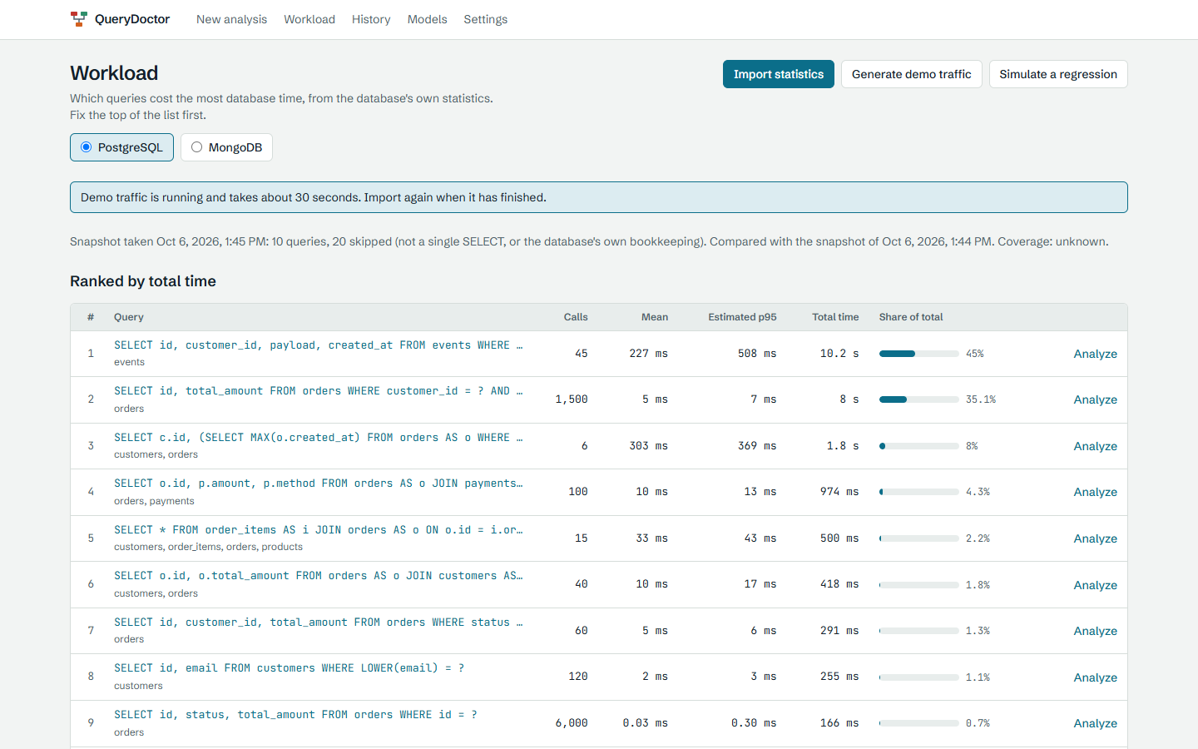1198x749 pixels.
Task: Analyze the LOWER(email) customers query
Action: [x=1095, y=677]
